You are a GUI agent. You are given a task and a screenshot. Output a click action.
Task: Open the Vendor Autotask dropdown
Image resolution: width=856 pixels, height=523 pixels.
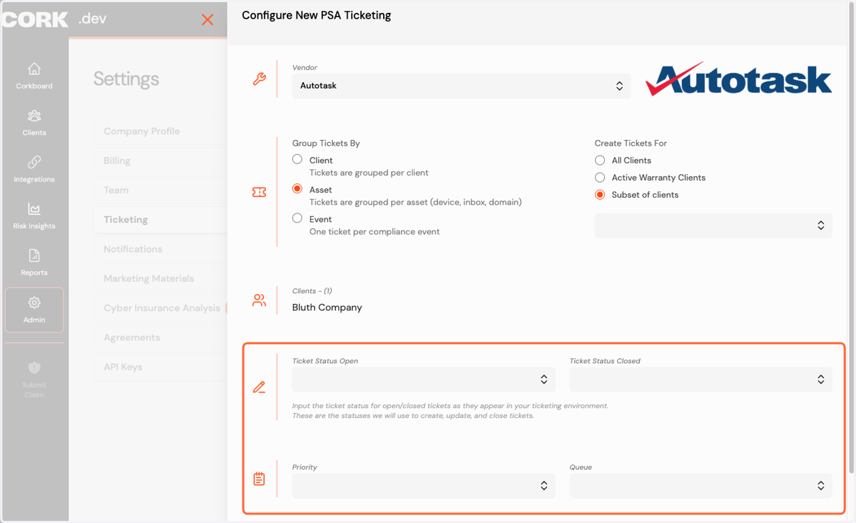[462, 86]
